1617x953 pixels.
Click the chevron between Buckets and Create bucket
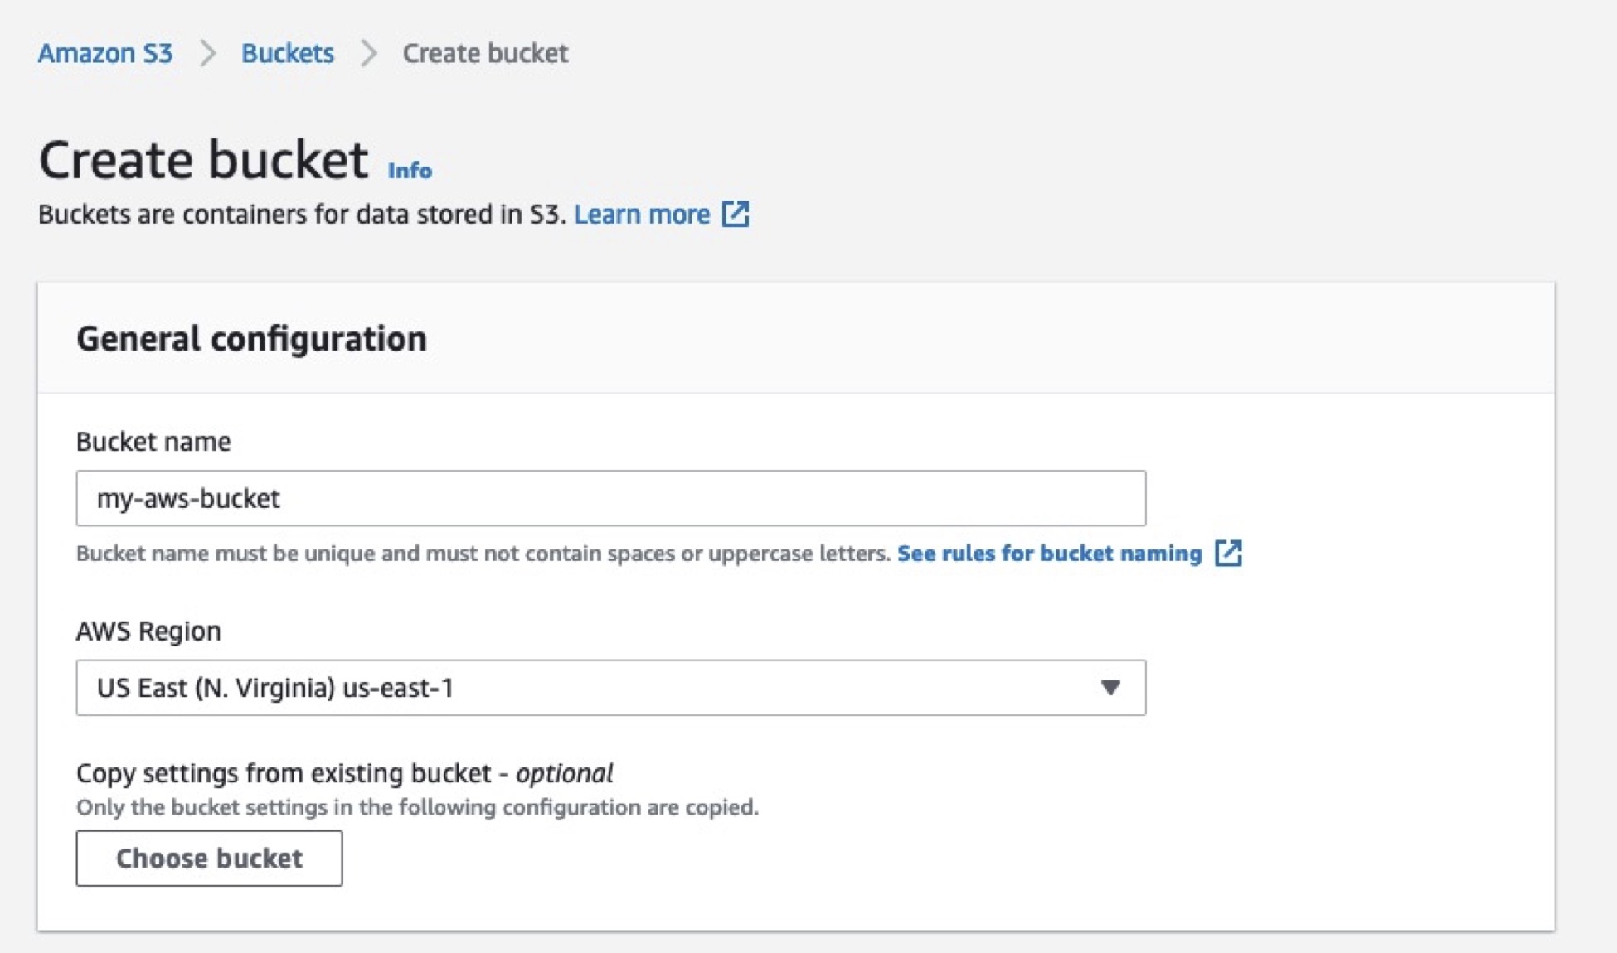coord(369,53)
